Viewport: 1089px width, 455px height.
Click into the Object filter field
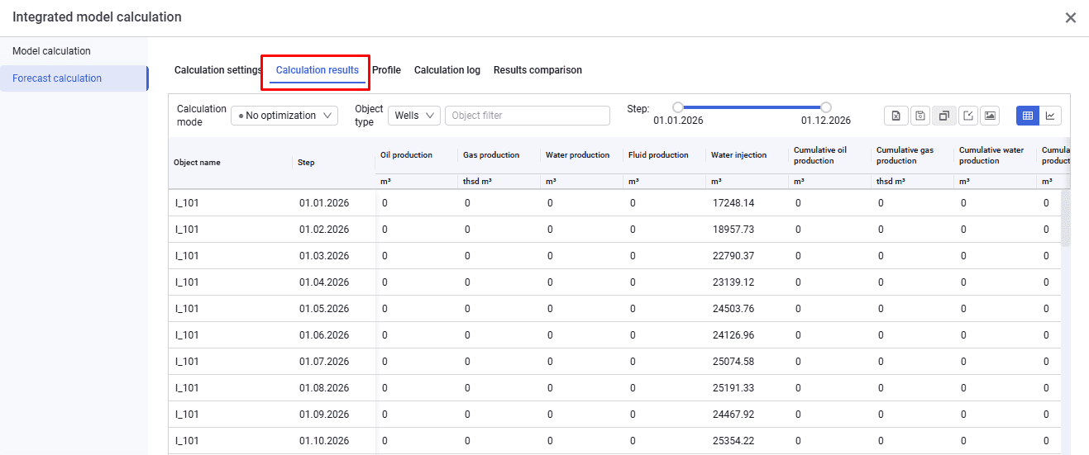point(528,116)
